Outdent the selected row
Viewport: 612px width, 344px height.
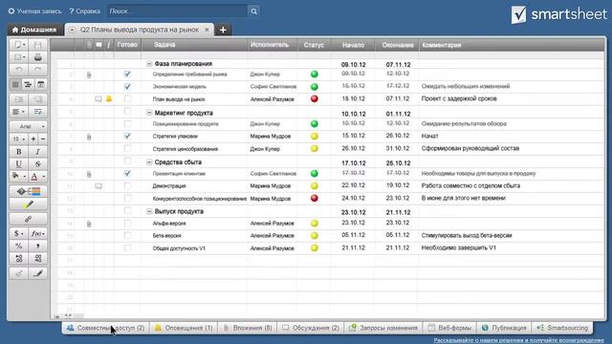click(18, 99)
